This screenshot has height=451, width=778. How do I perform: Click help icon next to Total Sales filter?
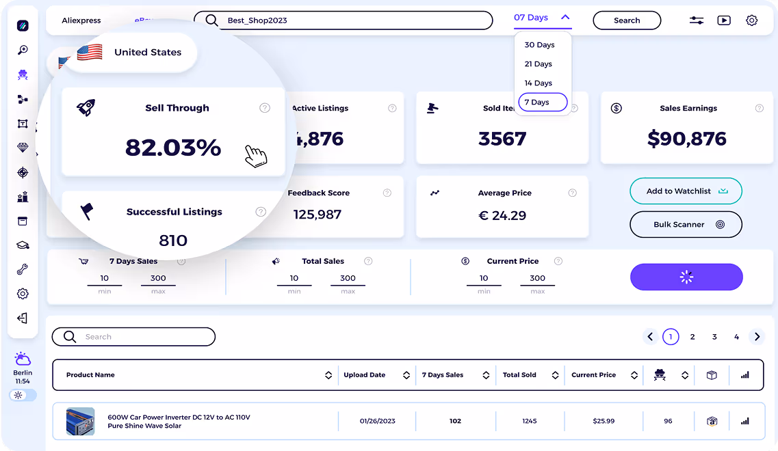368,261
